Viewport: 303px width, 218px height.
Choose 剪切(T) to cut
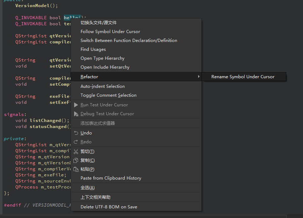136,151
